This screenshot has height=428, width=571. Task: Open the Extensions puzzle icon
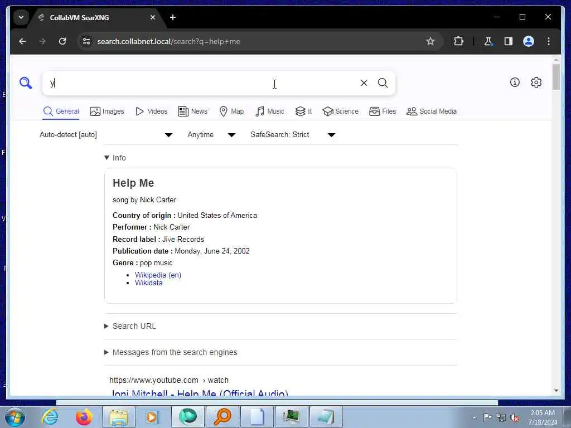click(458, 41)
